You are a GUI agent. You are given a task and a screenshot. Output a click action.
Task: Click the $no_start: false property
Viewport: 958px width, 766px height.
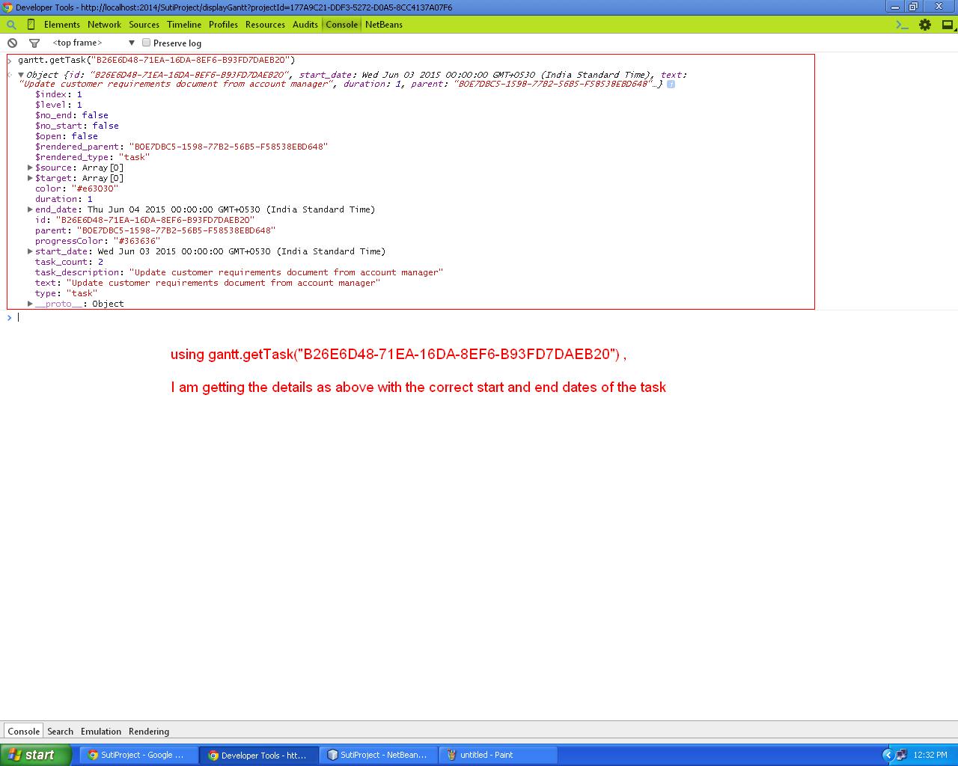(76, 126)
